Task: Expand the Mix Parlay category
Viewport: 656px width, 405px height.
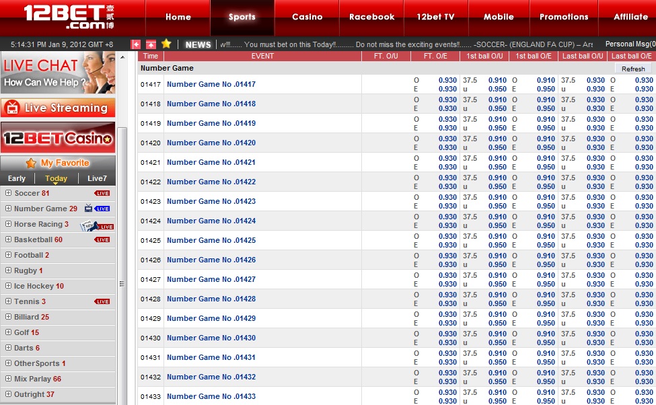Action: point(8,379)
